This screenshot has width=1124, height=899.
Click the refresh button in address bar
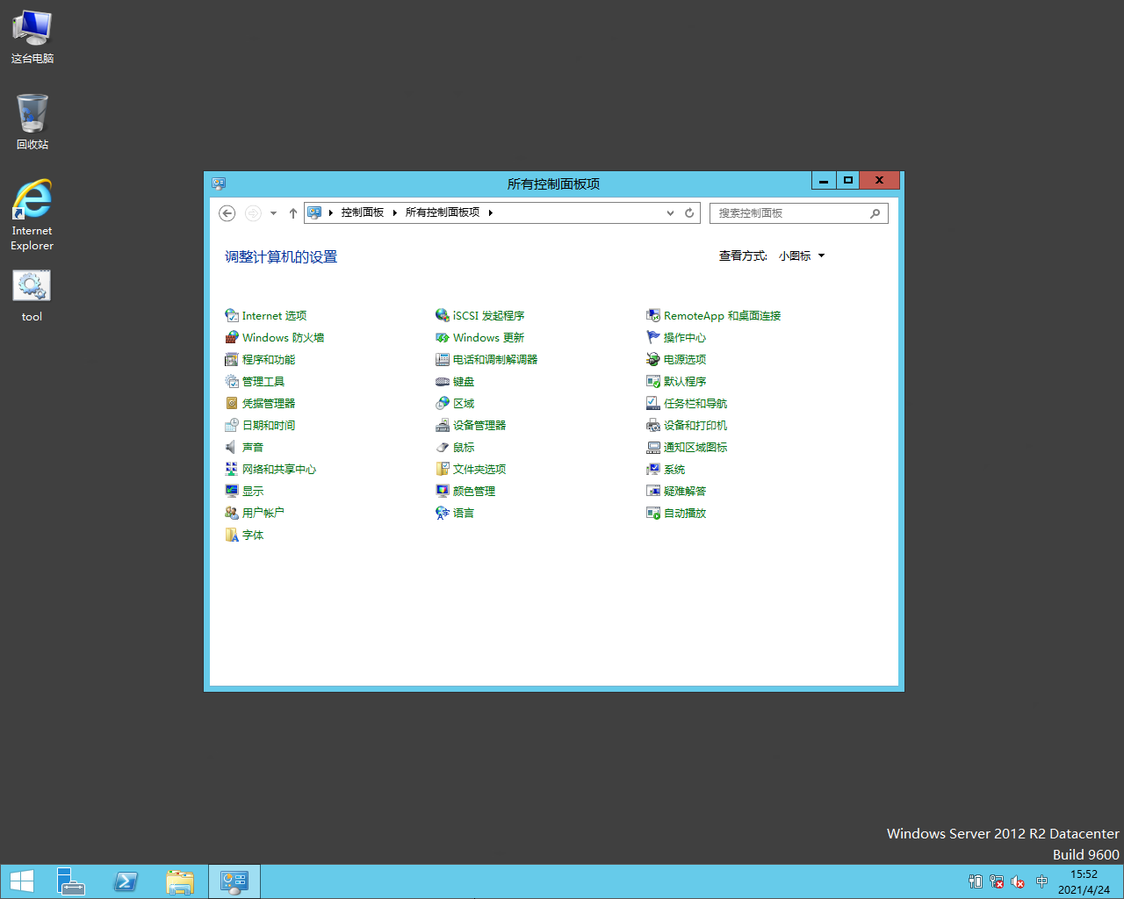click(x=689, y=213)
